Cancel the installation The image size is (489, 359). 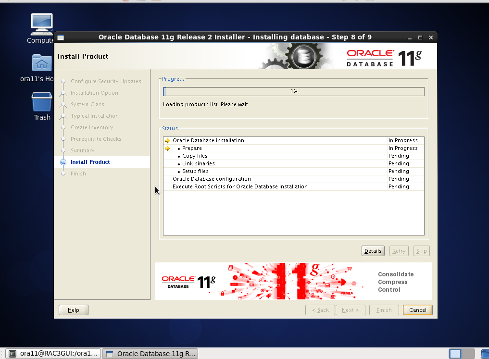417,310
